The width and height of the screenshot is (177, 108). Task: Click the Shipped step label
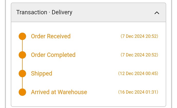pyautogui.click(x=42, y=74)
